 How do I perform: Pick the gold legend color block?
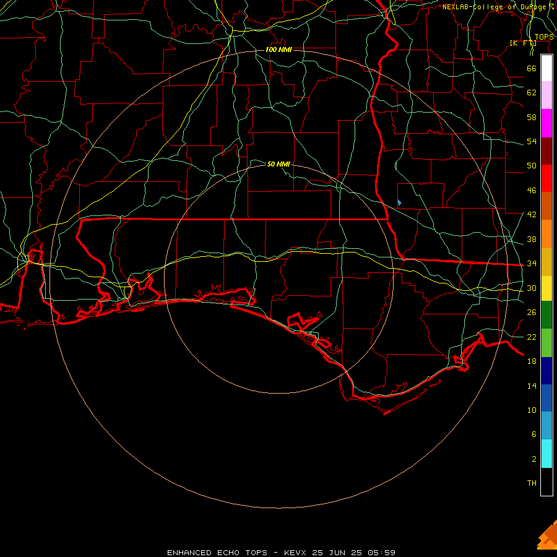click(546, 262)
